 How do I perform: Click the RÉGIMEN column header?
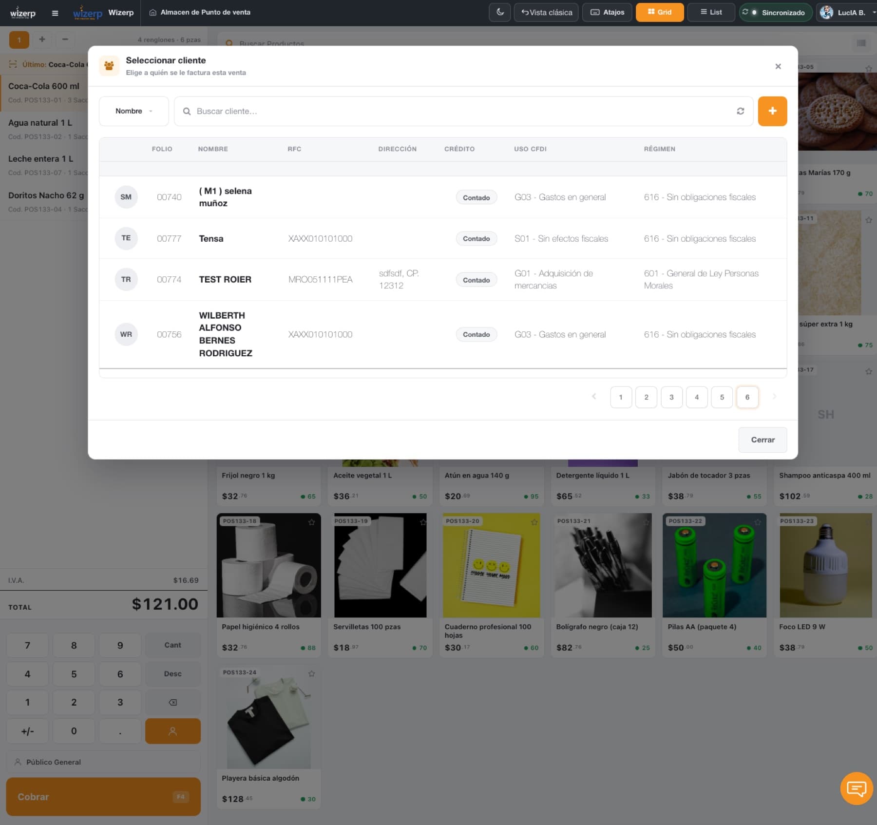[660, 149]
